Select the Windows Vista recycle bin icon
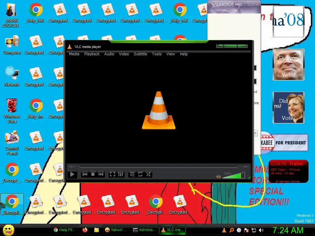This screenshot has width=315, height=236. tap(12, 111)
